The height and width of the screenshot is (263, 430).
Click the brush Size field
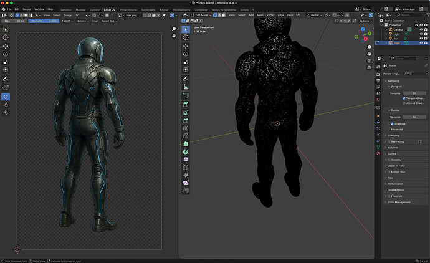pos(14,21)
